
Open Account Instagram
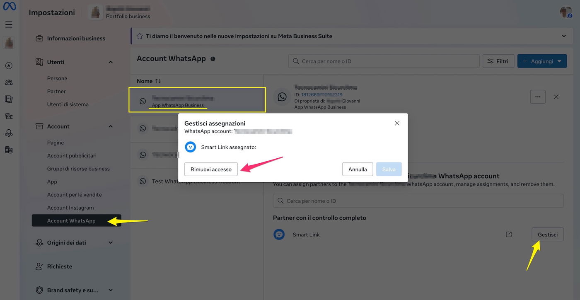pos(70,208)
